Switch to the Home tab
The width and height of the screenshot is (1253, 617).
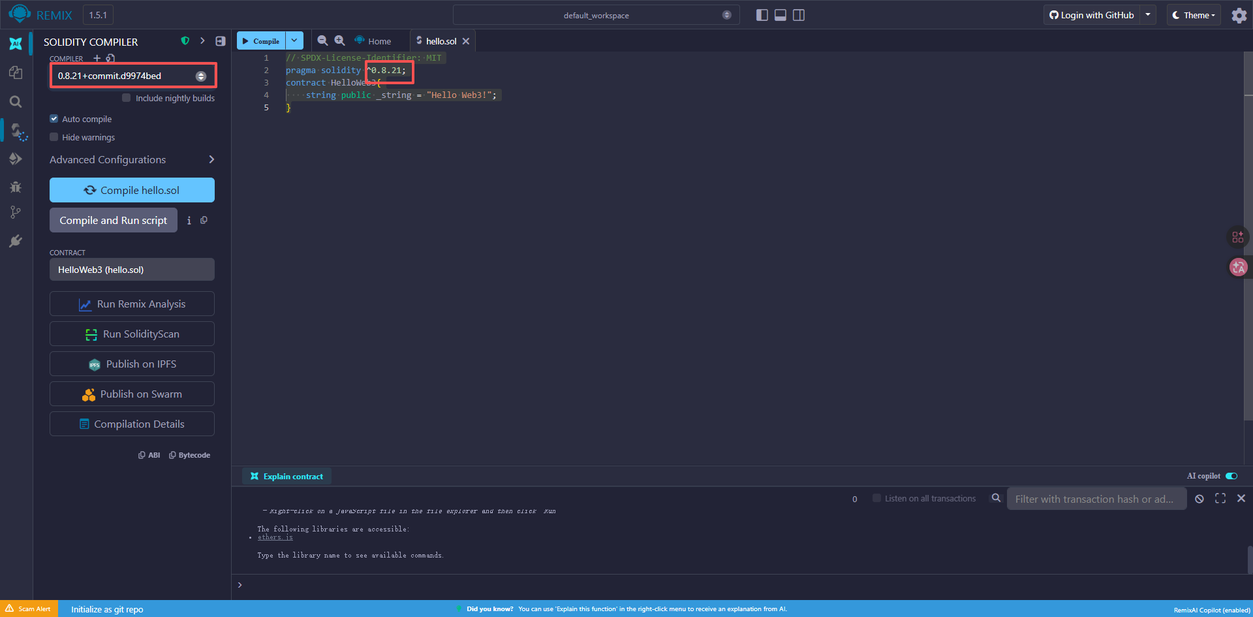pyautogui.click(x=373, y=41)
